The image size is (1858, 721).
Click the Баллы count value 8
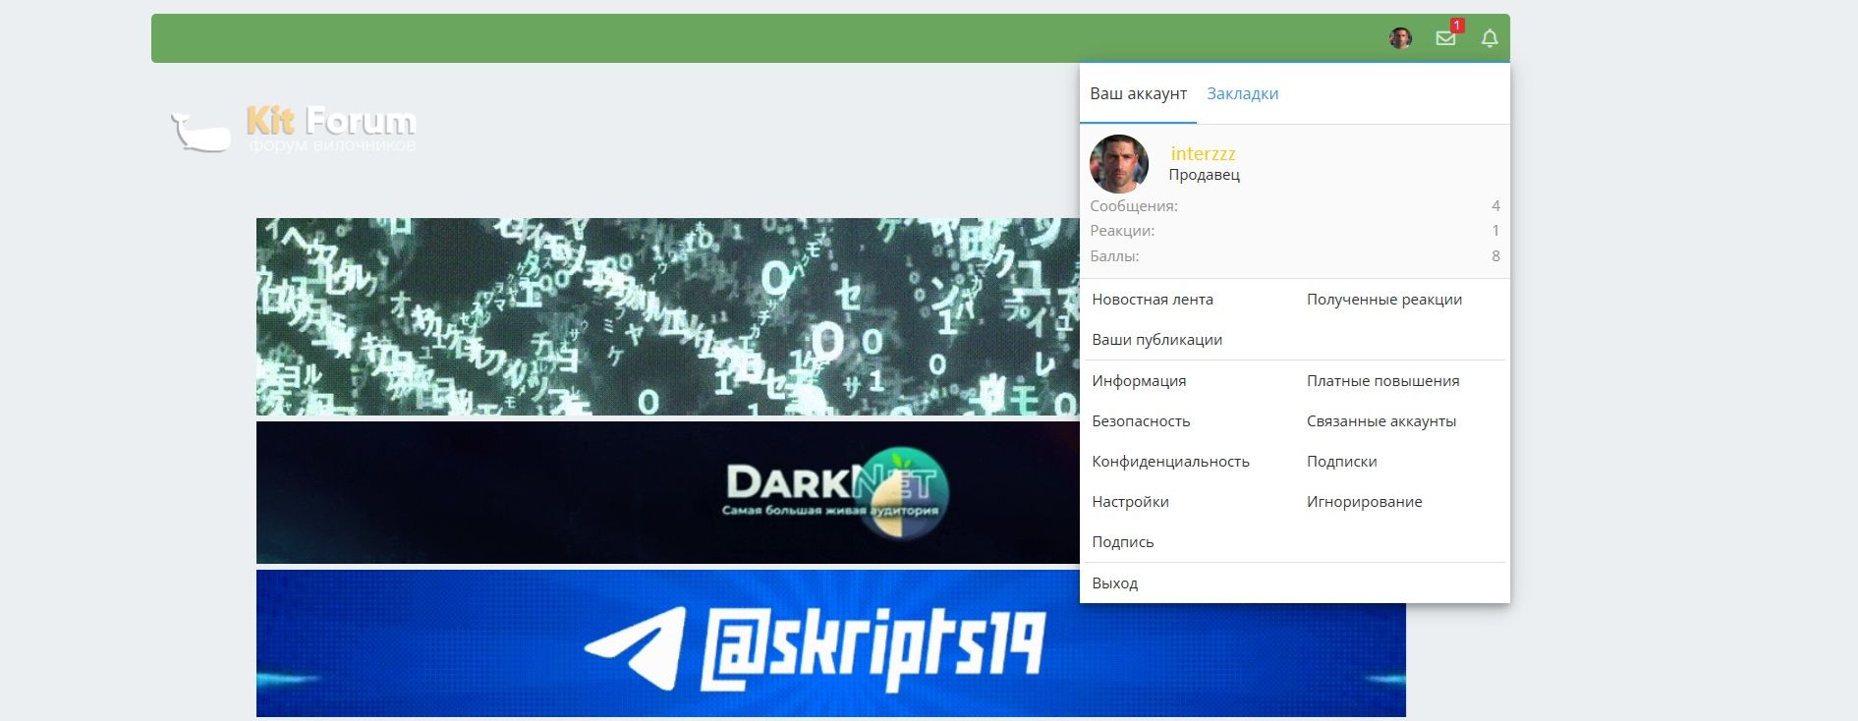coord(1495,256)
